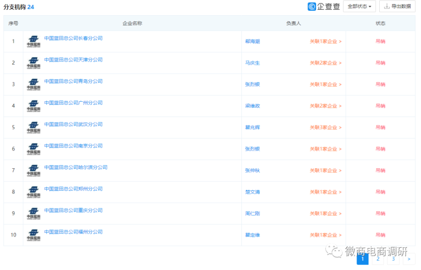Click the 状态 column header
Screen dimensions: 421x270
point(381,23)
